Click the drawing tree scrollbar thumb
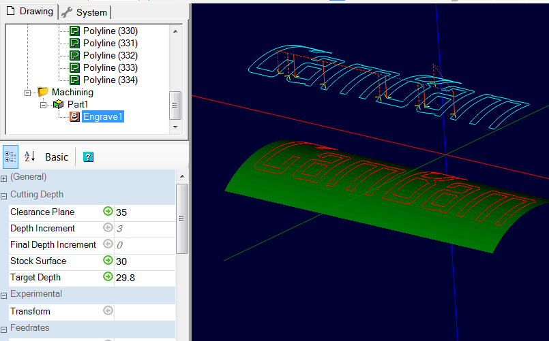The height and width of the screenshot is (341, 549). pyautogui.click(x=175, y=105)
